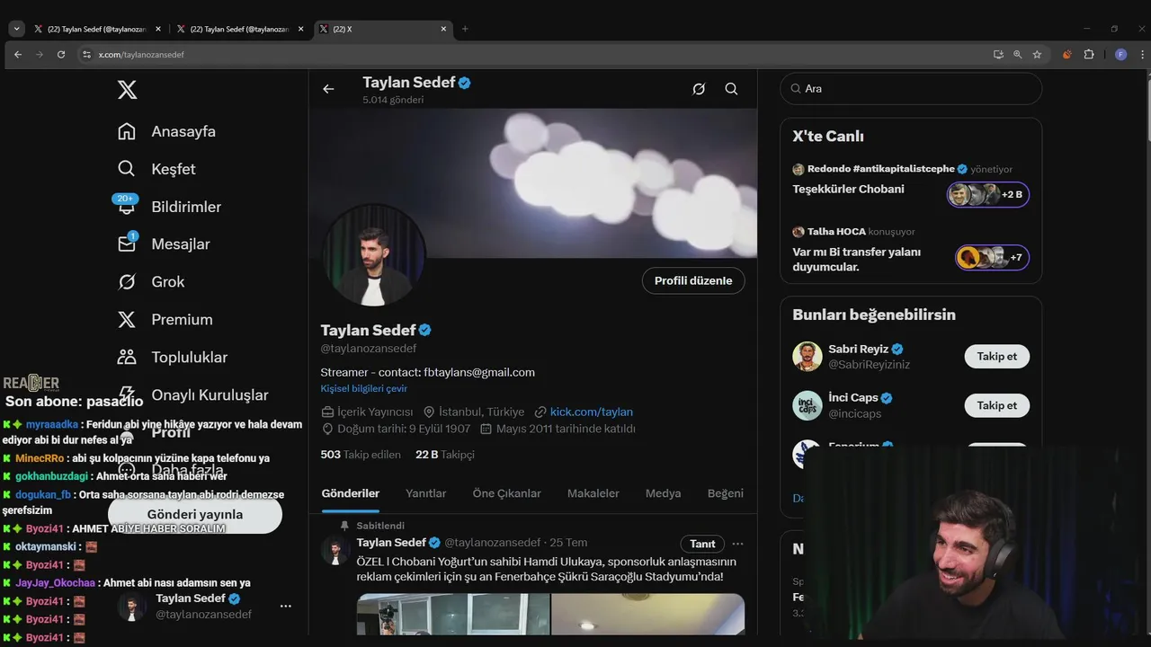Viewport: 1151px width, 647px height.
Task: Click 25 Tem post timestamp
Action: pos(568,543)
